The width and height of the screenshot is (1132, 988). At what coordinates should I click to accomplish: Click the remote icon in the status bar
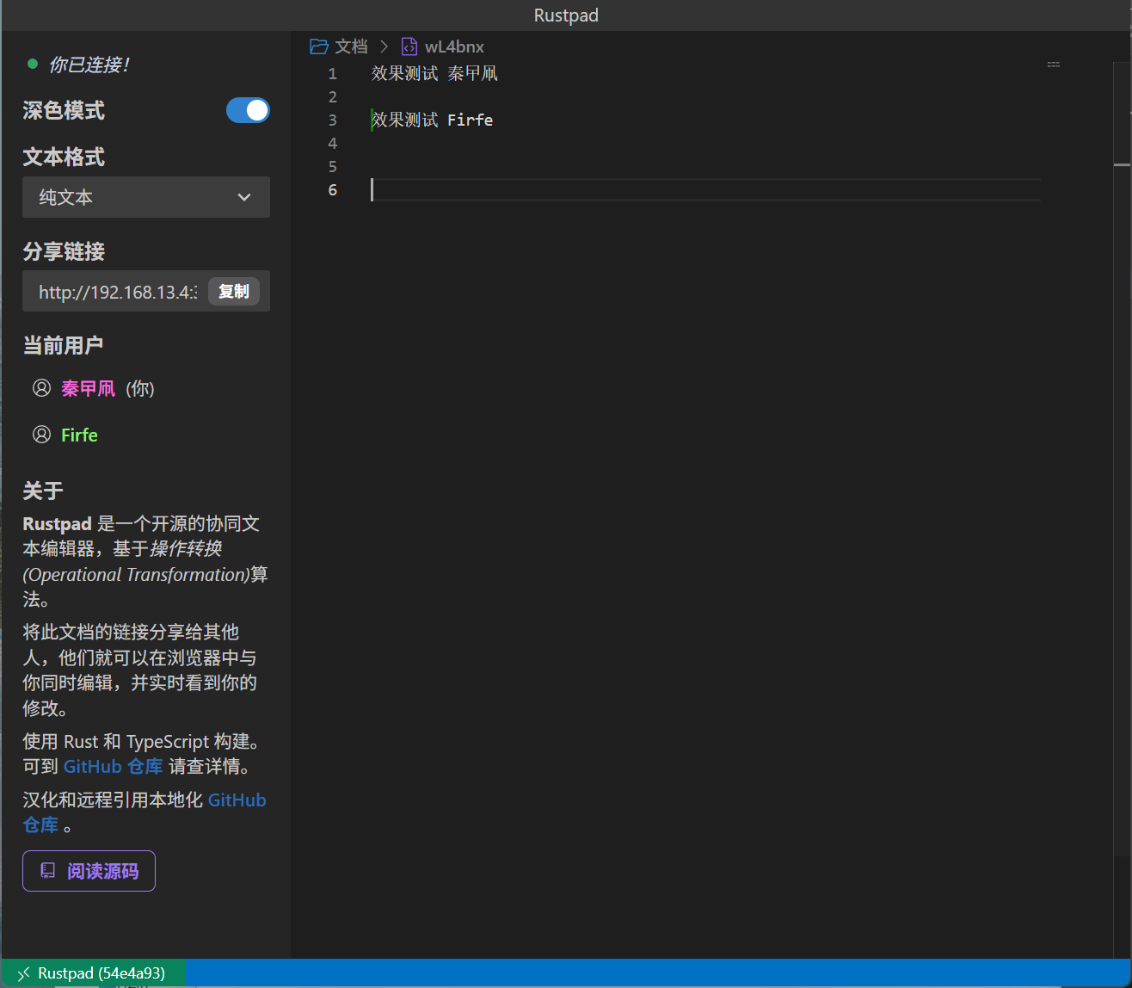(x=23, y=973)
